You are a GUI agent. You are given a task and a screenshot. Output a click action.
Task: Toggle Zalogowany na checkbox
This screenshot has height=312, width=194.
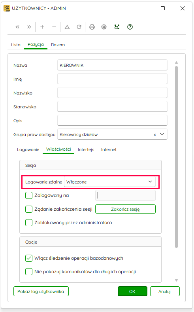point(29,195)
